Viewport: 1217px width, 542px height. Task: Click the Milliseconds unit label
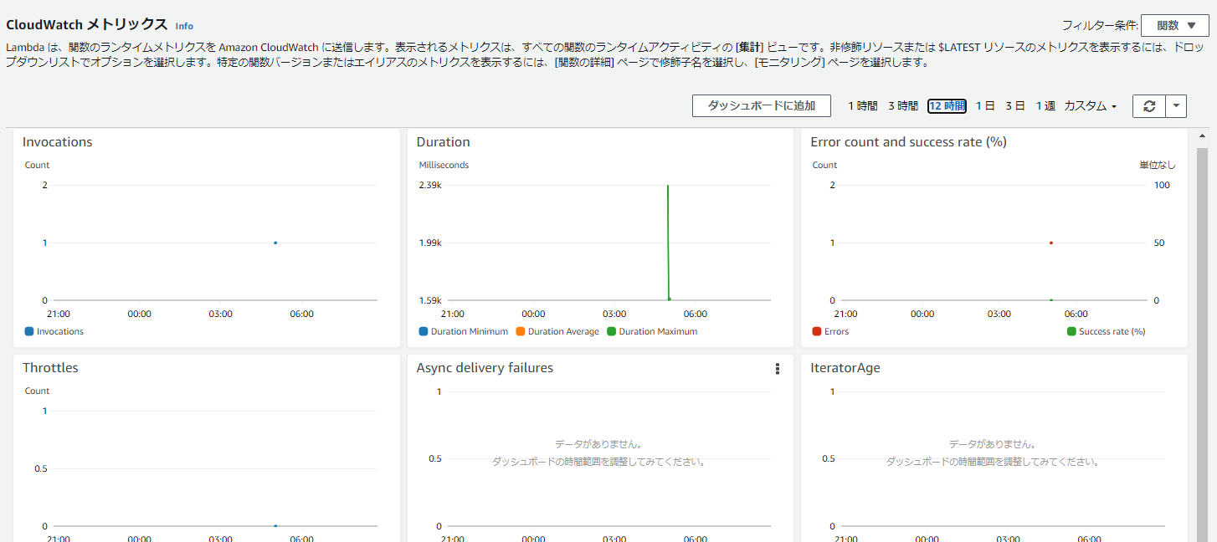pos(444,165)
